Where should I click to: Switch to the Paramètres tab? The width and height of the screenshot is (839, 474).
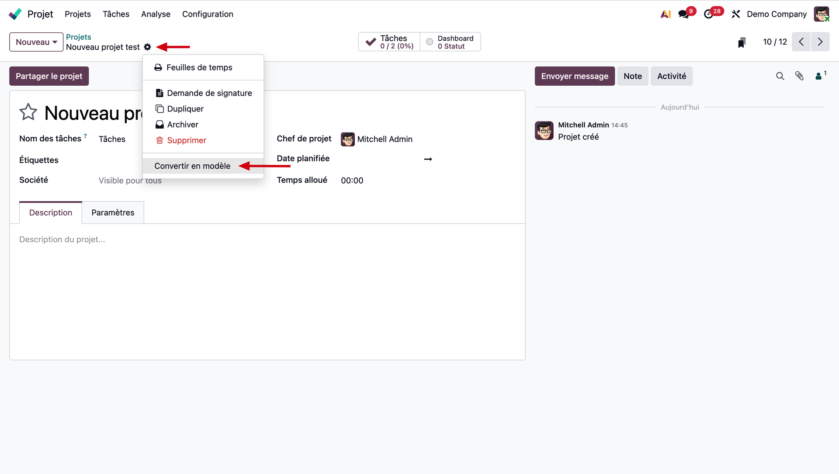point(113,213)
